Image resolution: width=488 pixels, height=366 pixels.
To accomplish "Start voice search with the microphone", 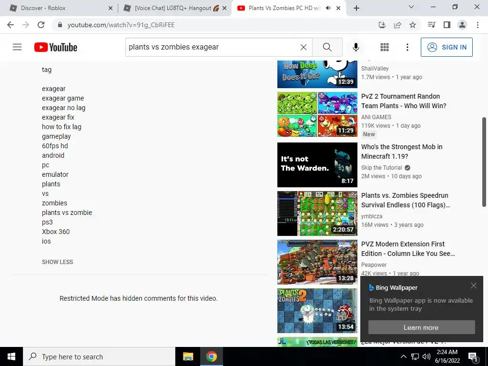I will (x=356, y=47).
